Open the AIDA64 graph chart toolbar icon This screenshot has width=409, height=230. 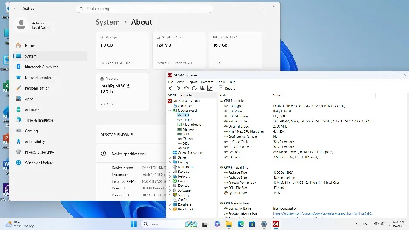210,88
